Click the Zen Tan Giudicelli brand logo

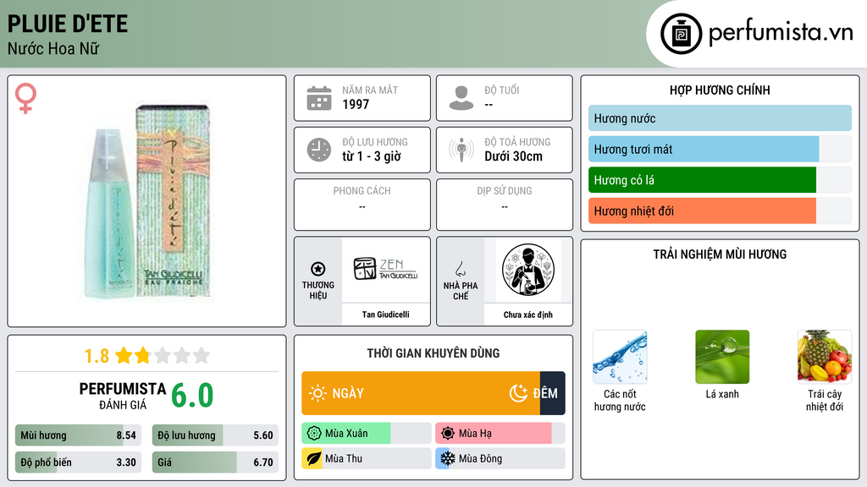click(x=385, y=269)
